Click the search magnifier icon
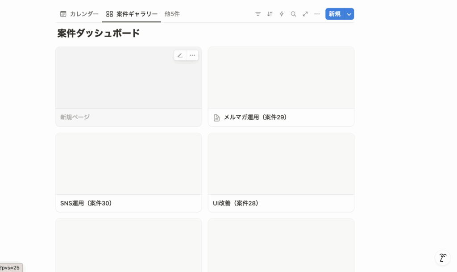This screenshot has height=272, width=457. (293, 14)
